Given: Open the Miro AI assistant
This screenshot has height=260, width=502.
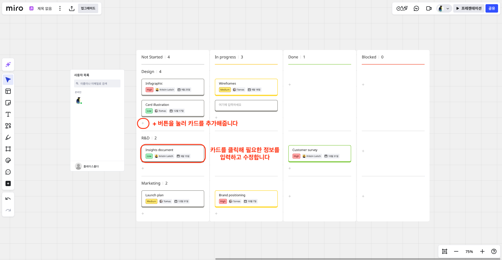Looking at the screenshot, I should 8,64.
